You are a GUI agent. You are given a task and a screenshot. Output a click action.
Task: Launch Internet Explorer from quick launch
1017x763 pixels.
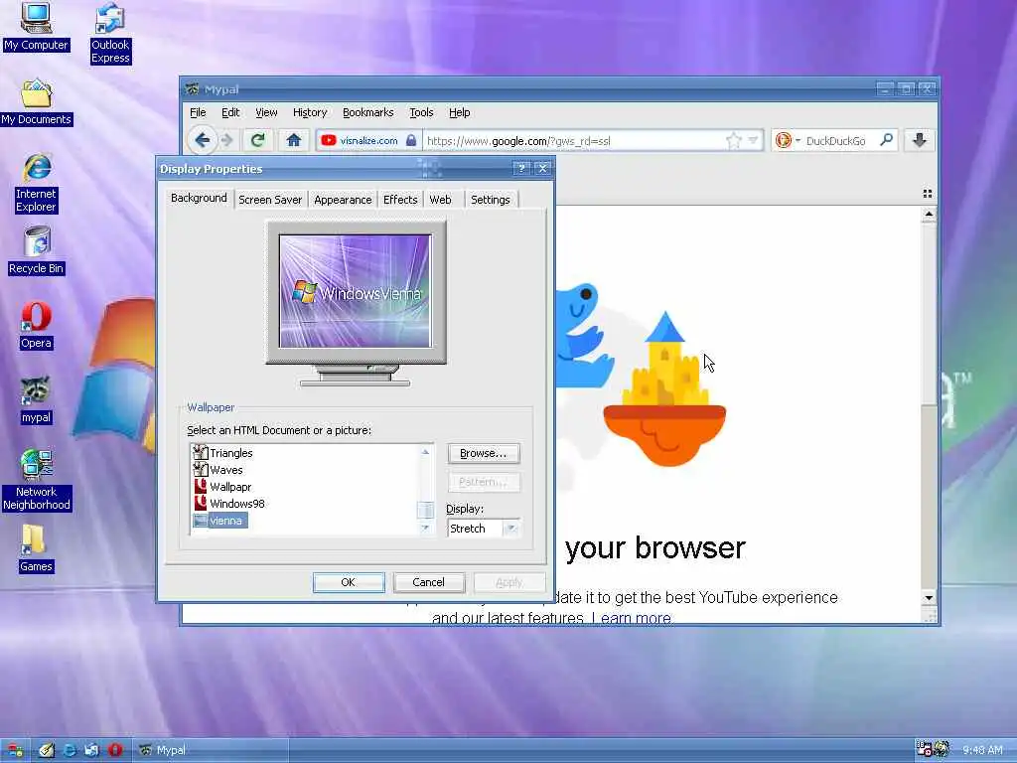[x=70, y=751]
